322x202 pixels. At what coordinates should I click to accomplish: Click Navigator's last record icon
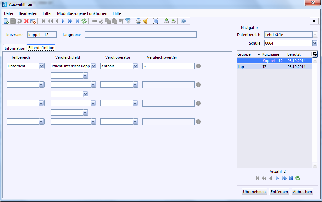[x=291, y=179]
